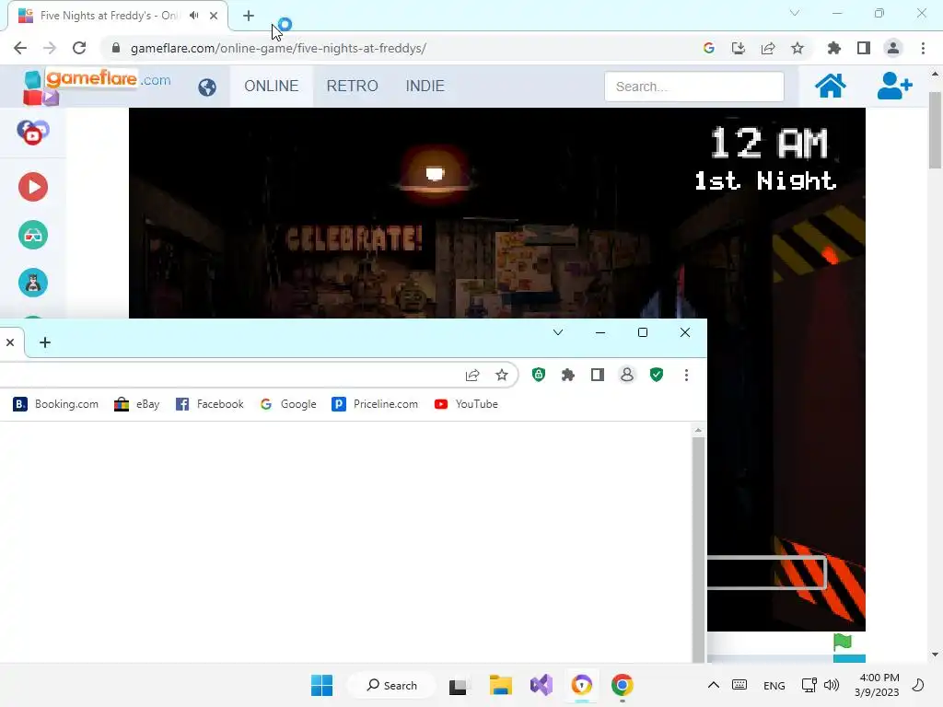This screenshot has height=707, width=943.
Task: Close the Five Nights at Freddy's tab
Action: 214,16
